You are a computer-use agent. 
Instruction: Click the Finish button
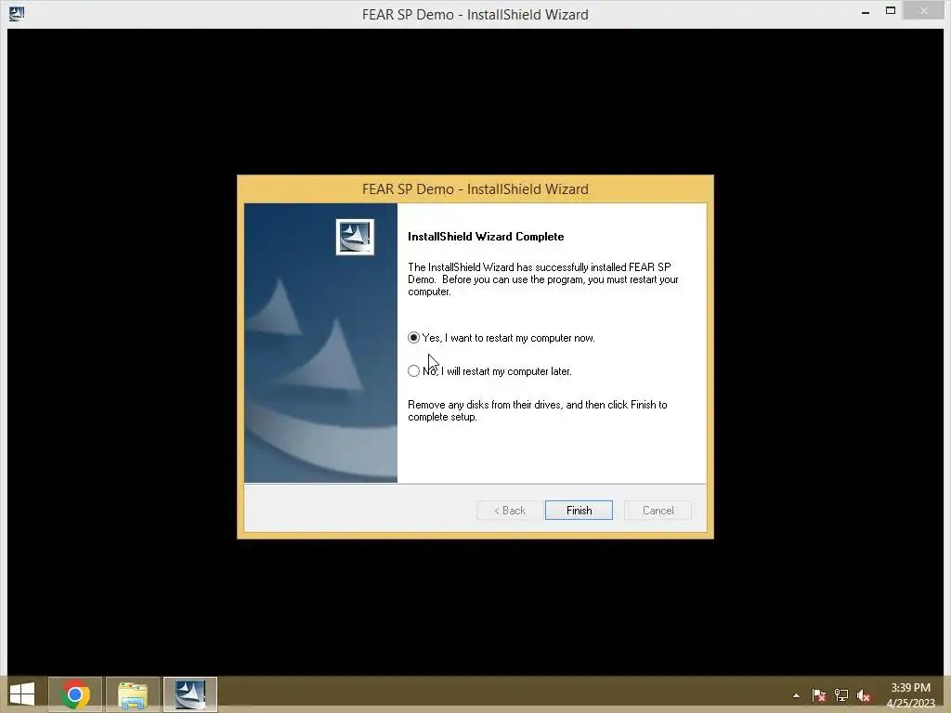click(579, 511)
